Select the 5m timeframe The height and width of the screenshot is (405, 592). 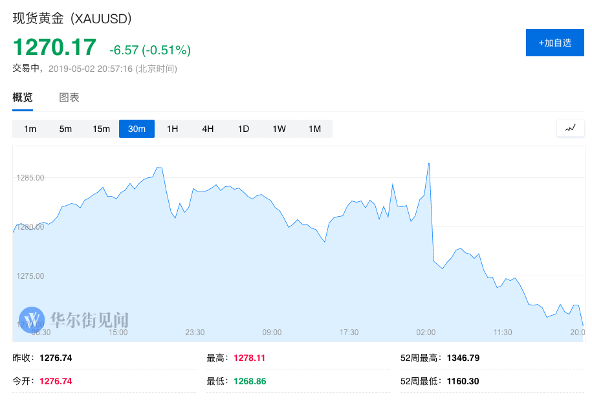click(65, 129)
